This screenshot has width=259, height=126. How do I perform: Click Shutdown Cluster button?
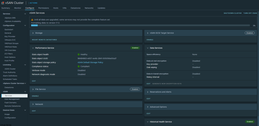click(x=232, y=13)
